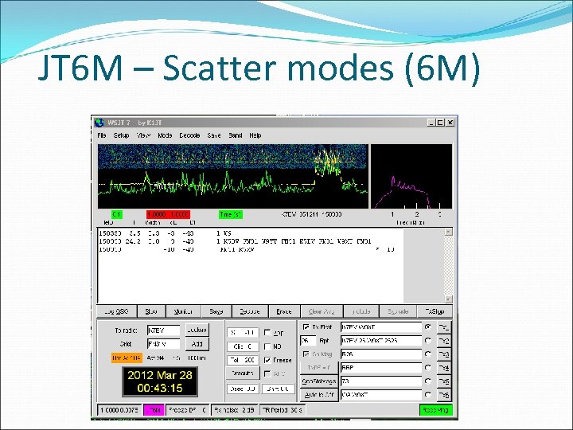Image resolution: width=573 pixels, height=430 pixels.
Task: Open the View menu
Action: tap(143, 135)
